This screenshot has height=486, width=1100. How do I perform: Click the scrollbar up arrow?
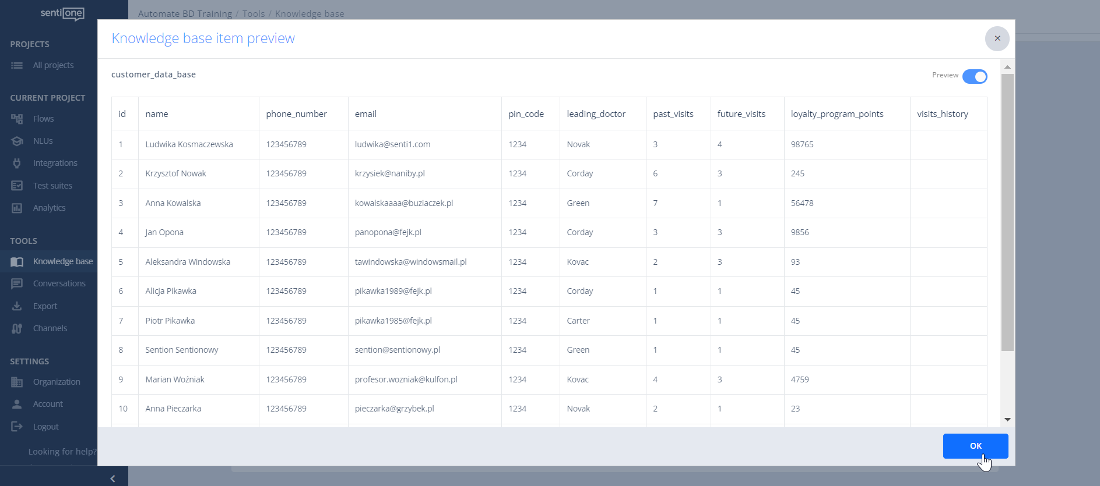pos(1007,68)
